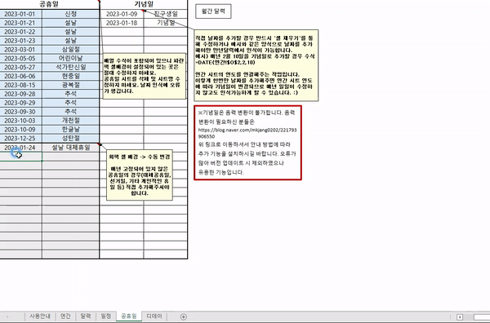Select the 공휴일 sheet tab
Viewport: 490px width, 323px height.
point(129,316)
